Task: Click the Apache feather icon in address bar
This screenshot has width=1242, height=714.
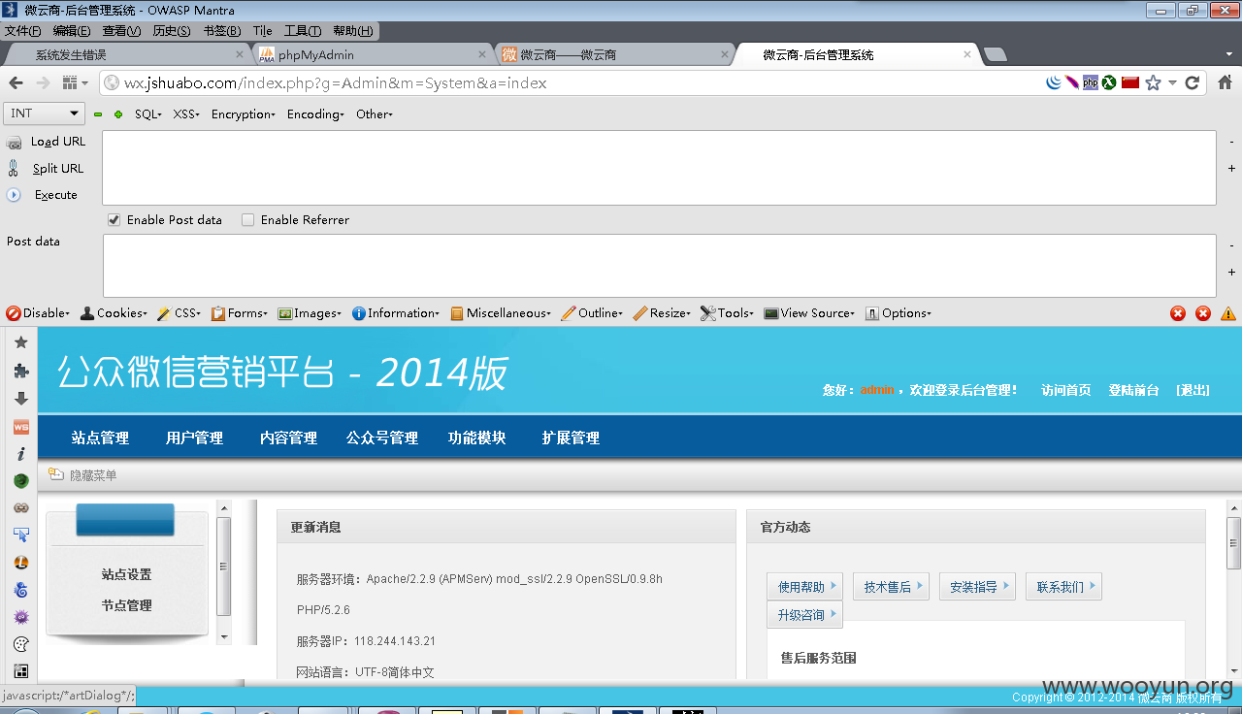Action: point(1072,83)
